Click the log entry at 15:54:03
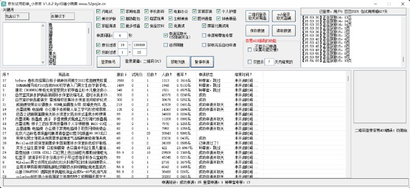Viewport: 410px width, 188px height. point(326,60)
